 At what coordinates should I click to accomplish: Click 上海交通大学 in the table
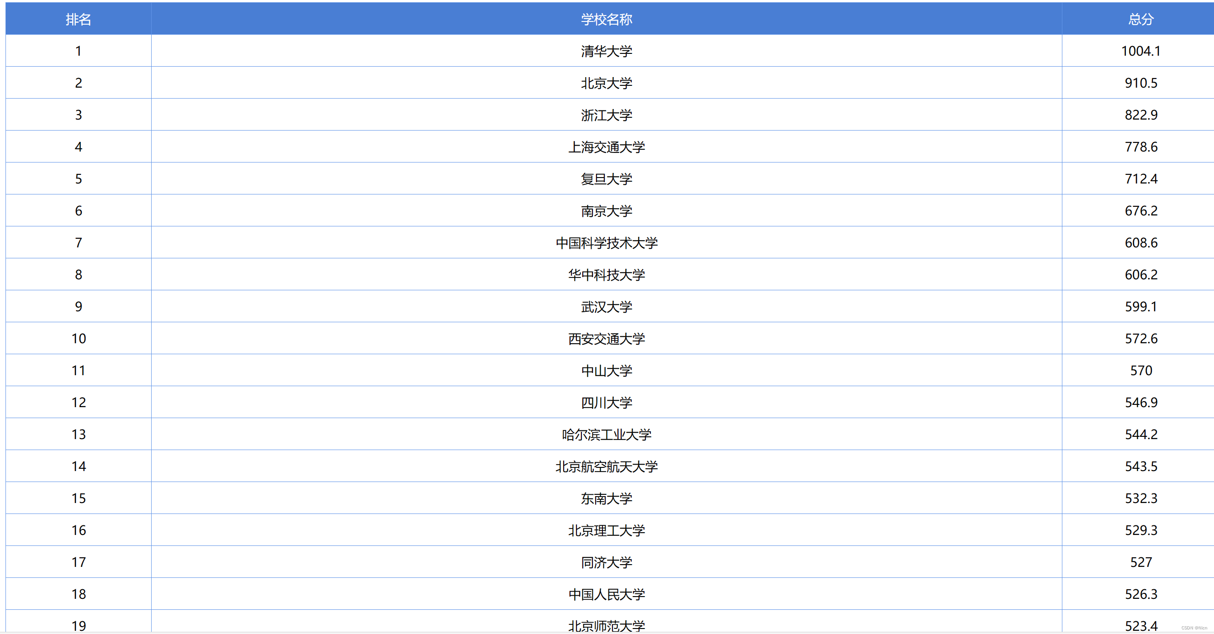coord(606,147)
